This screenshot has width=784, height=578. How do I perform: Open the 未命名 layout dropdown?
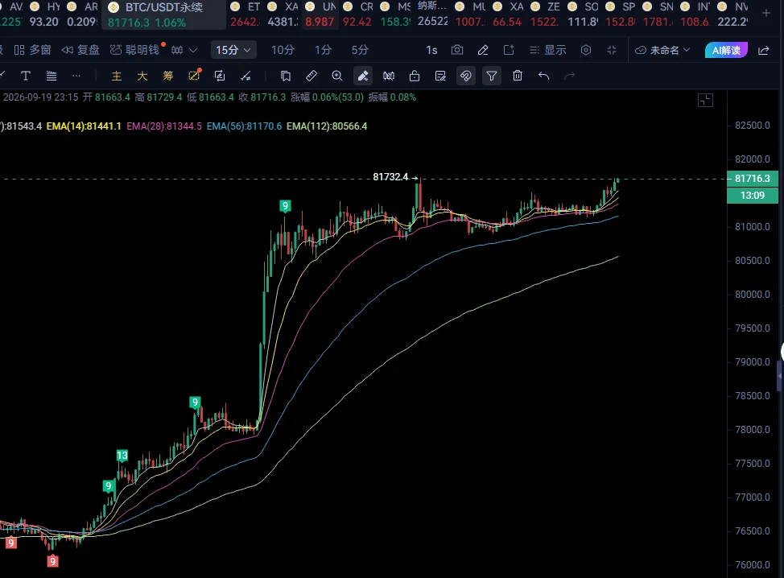(x=662, y=50)
